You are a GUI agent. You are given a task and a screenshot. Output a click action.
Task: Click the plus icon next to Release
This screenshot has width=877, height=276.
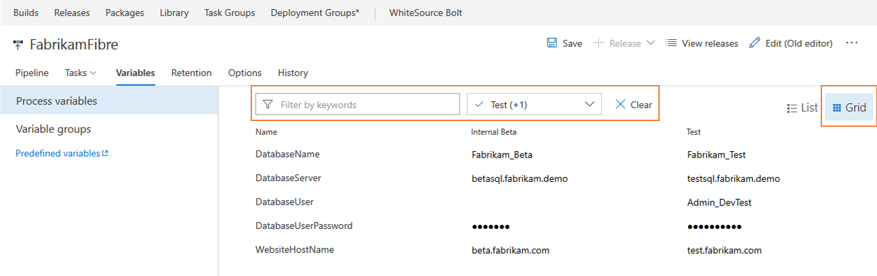click(598, 43)
